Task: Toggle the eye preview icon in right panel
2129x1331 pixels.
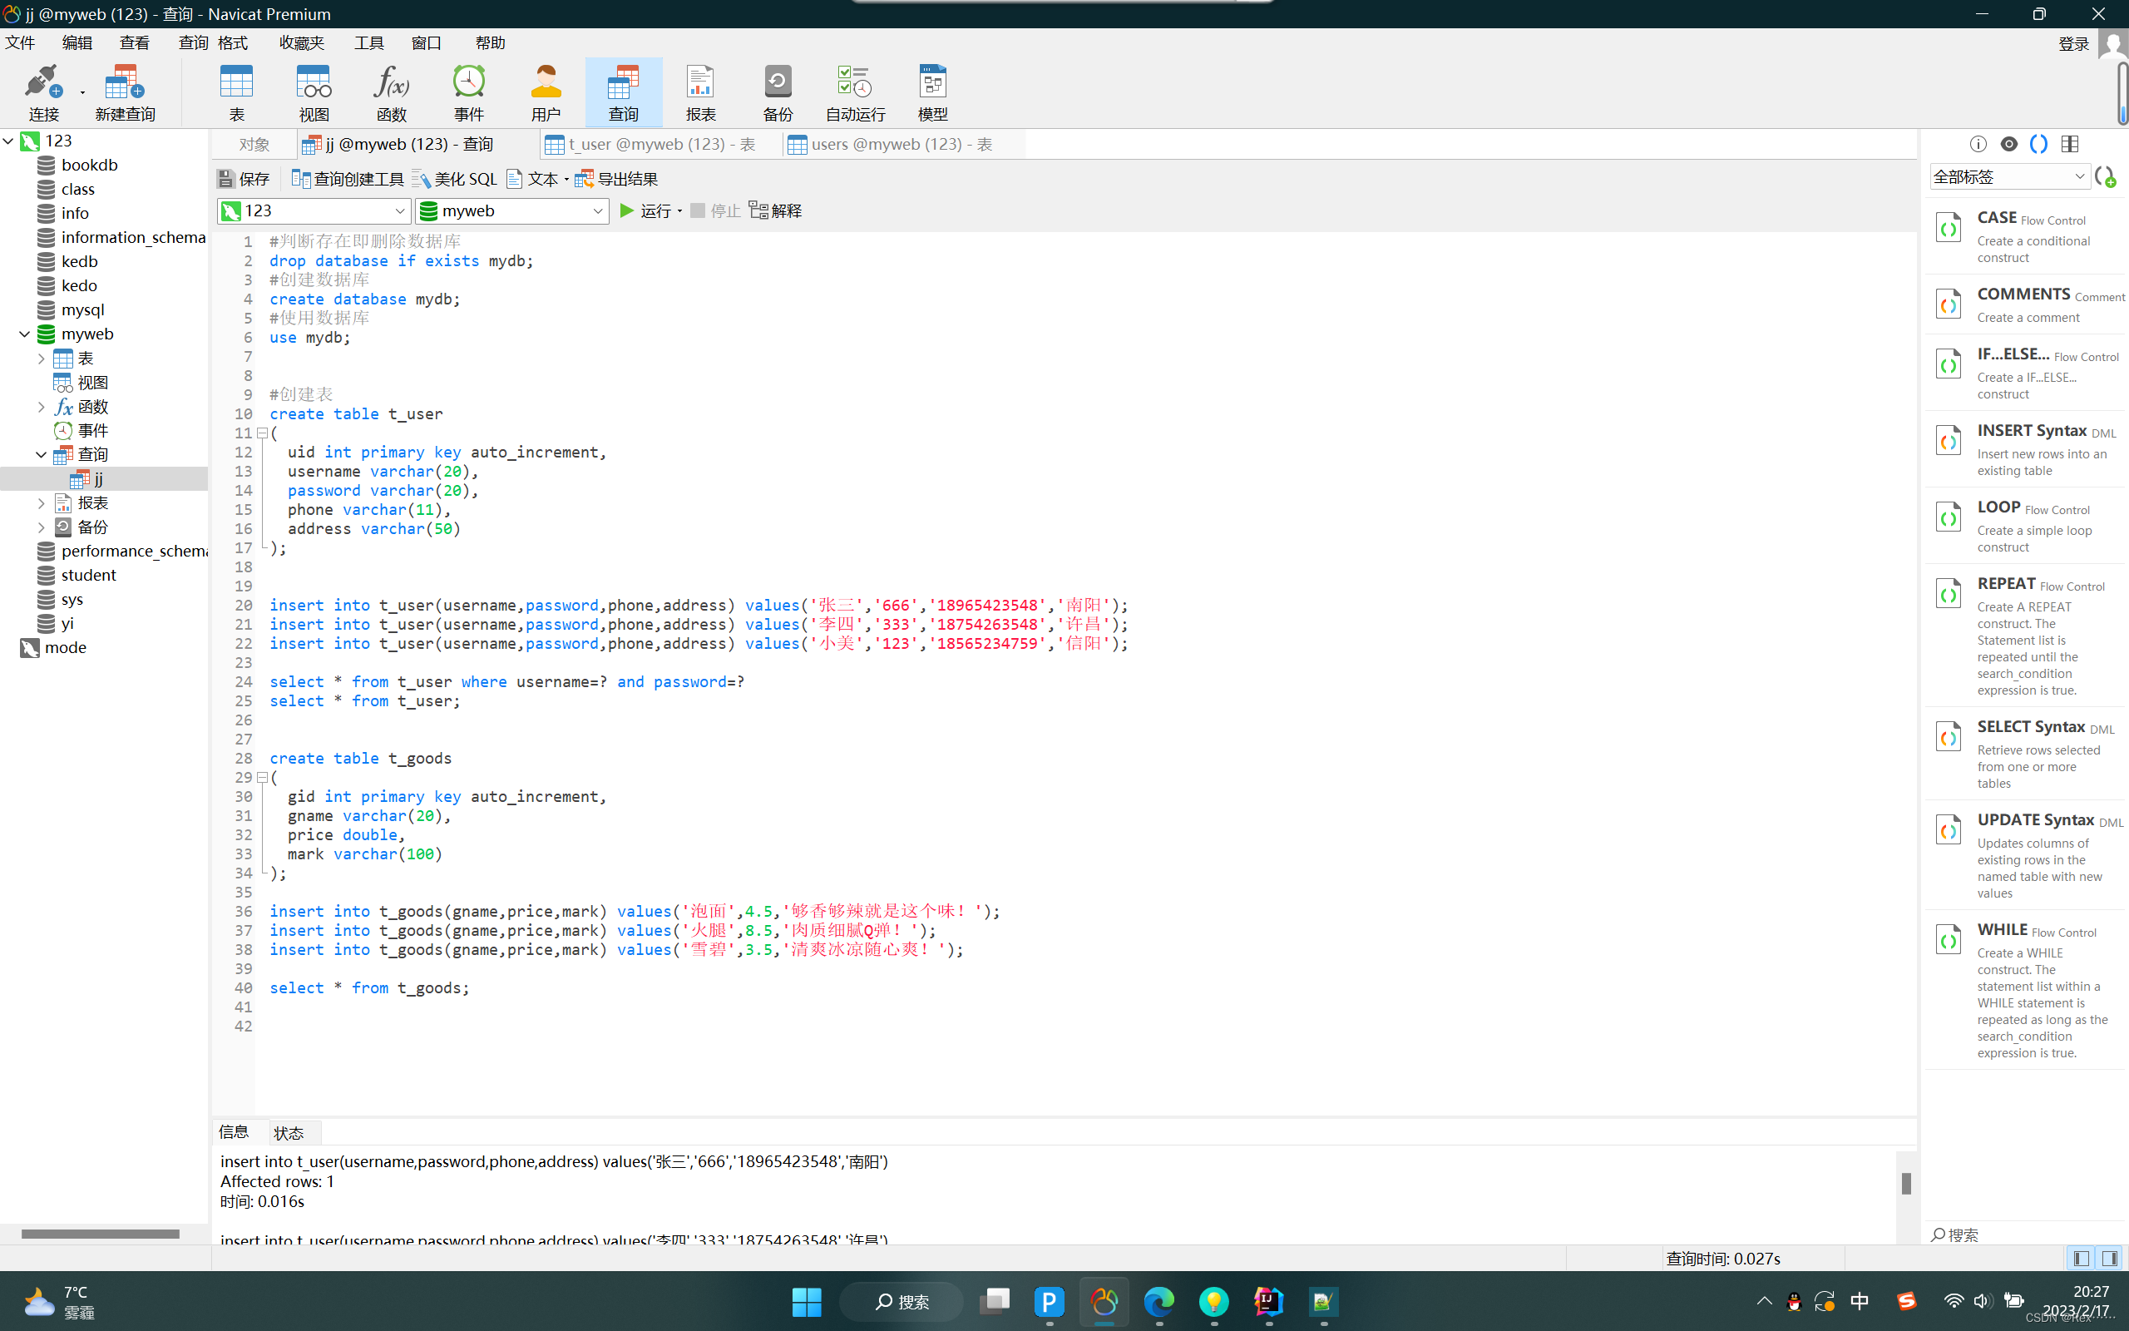Action: coord(2008,143)
